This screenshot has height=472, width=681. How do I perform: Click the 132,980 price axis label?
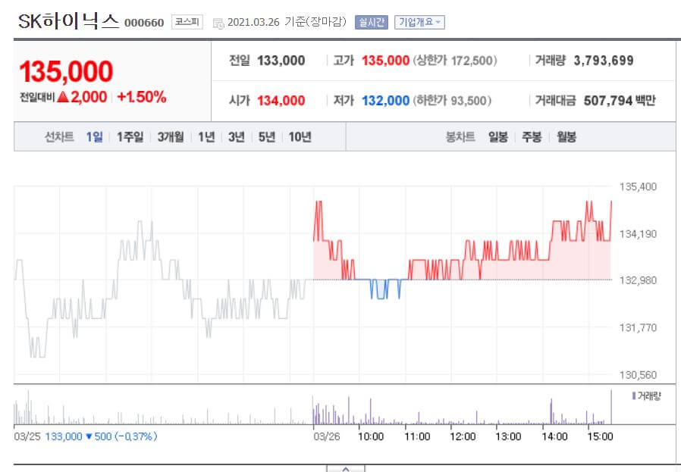pos(638,280)
